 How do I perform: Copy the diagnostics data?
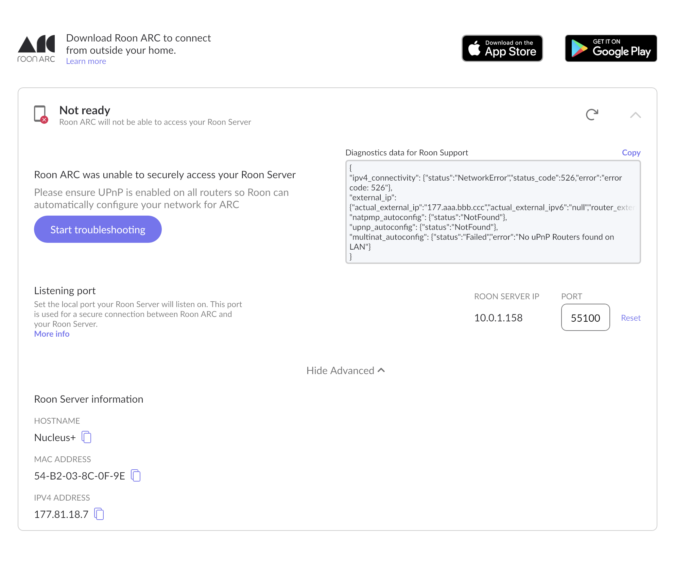(x=631, y=153)
